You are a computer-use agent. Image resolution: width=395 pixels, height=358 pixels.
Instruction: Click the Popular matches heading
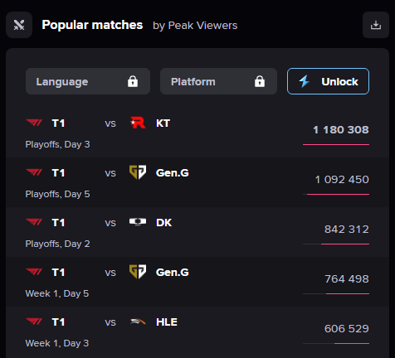pos(92,25)
